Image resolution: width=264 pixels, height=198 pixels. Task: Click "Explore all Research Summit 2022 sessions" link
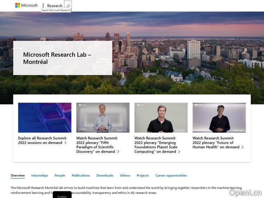tap(42, 141)
